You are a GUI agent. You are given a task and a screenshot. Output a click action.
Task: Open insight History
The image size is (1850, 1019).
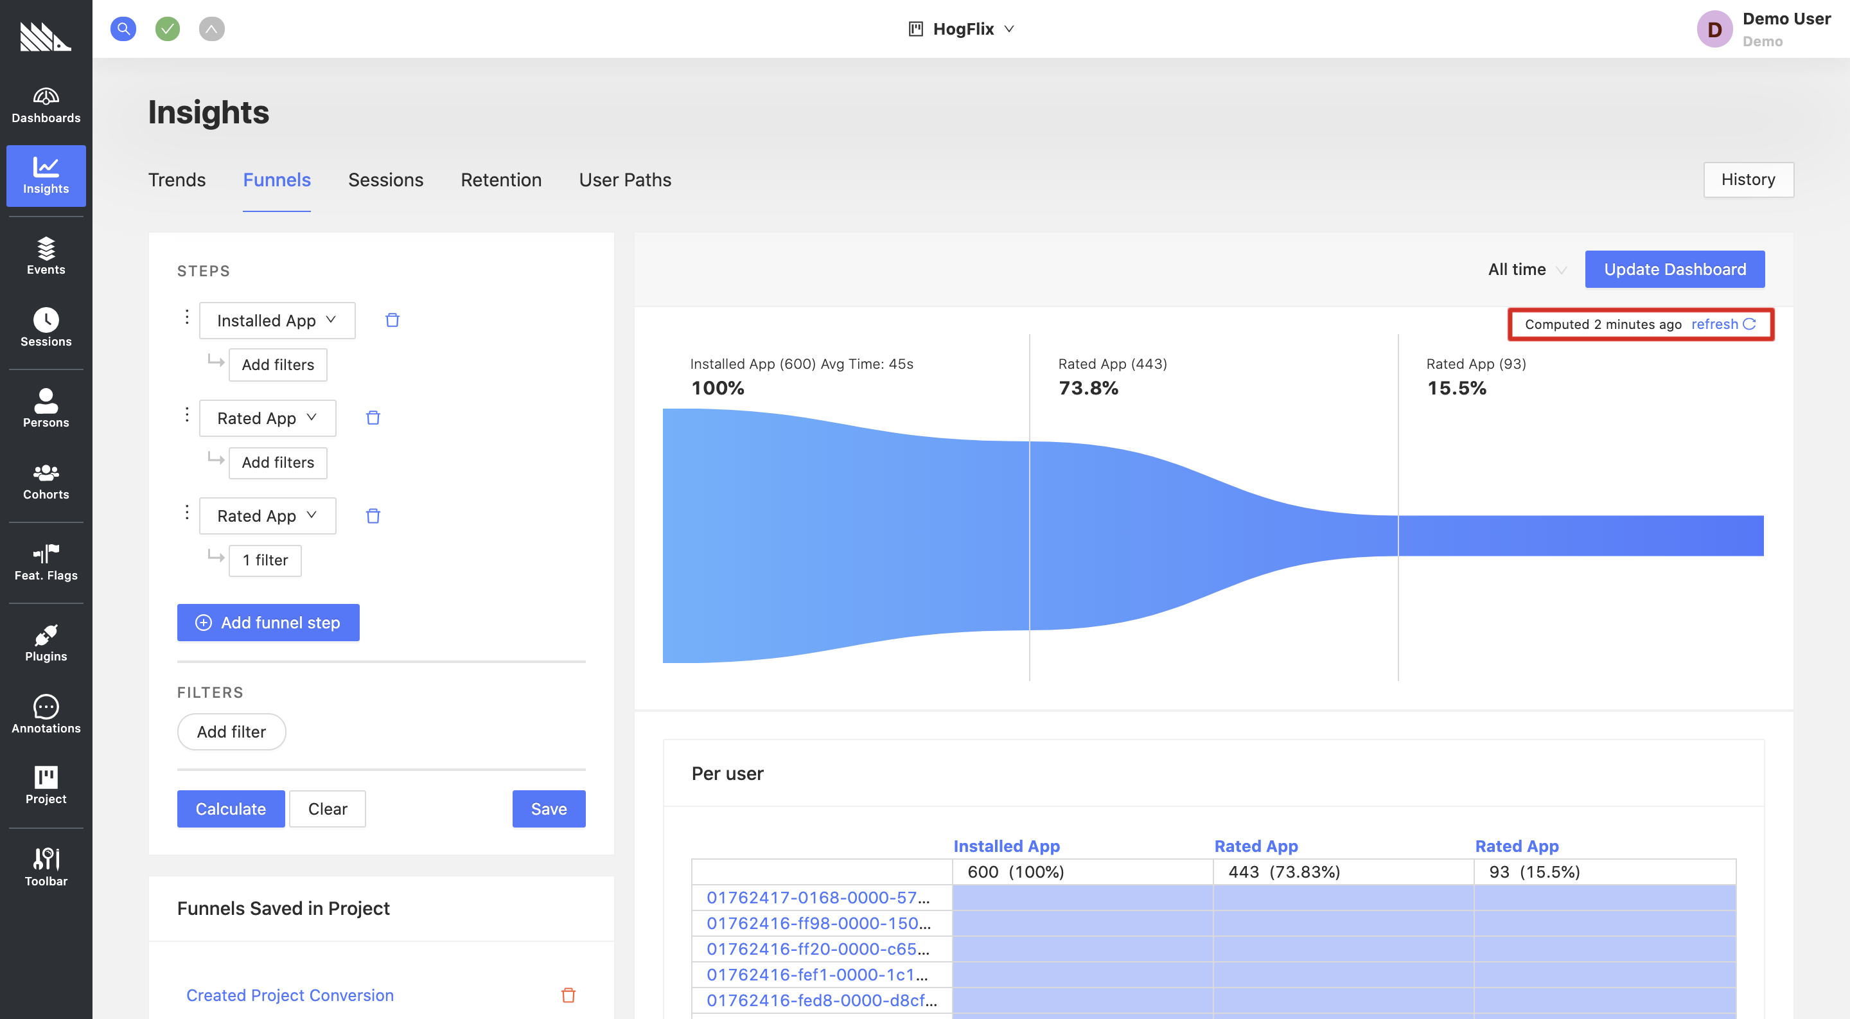(x=1748, y=179)
